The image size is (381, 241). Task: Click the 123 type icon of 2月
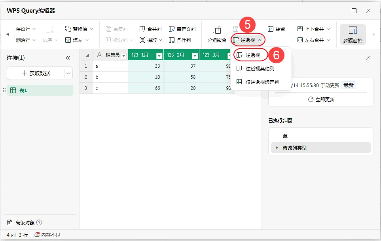click(171, 55)
